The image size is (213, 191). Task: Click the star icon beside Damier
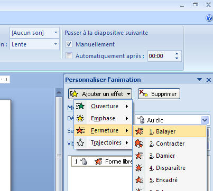click(x=139, y=156)
